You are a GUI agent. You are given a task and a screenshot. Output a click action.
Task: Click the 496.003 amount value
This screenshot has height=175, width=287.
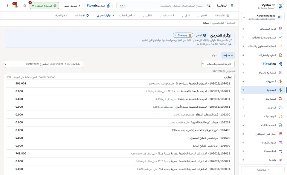tap(21, 84)
